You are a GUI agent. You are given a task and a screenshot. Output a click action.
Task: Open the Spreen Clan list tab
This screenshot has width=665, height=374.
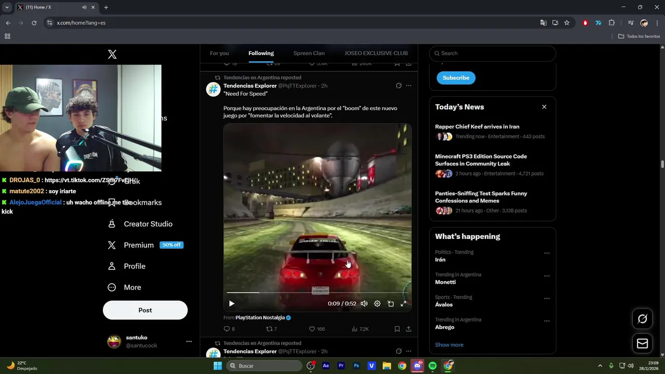(309, 53)
